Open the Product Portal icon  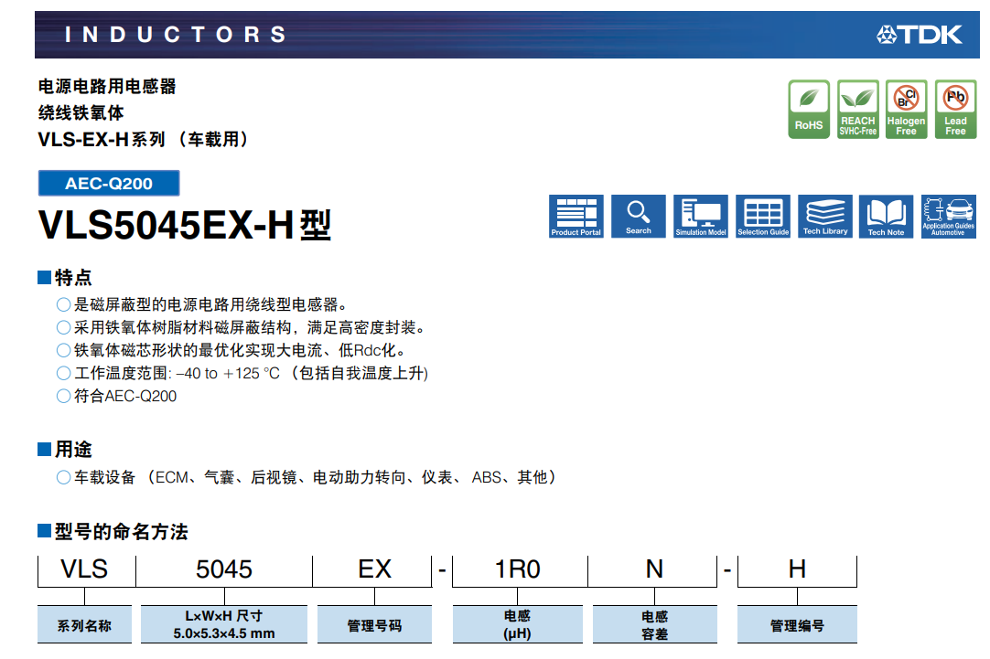tap(576, 217)
